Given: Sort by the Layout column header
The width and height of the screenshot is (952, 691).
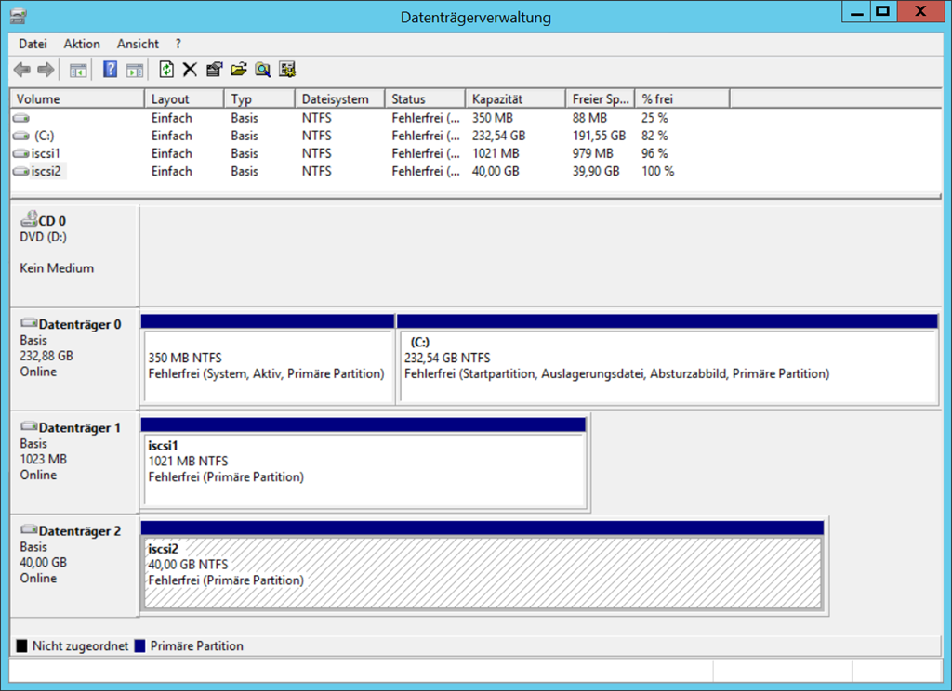Looking at the screenshot, I should pos(185,98).
